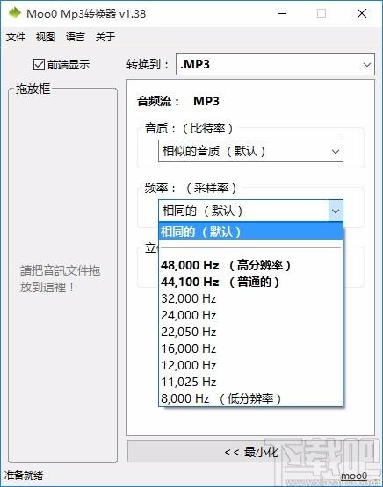Image resolution: width=383 pixels, height=487 pixels.
Task: Select 8,000 Hz (低分辨率) option
Action: point(250,398)
